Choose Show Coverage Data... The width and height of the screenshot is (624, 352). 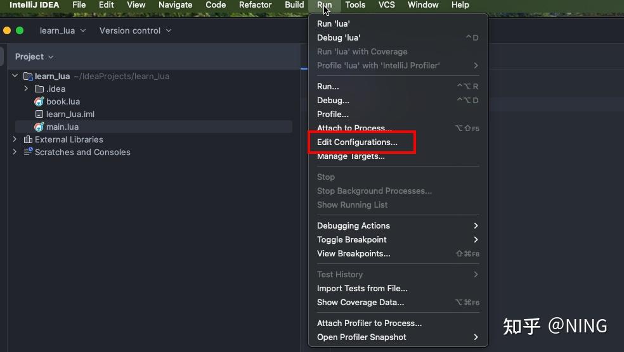(398, 303)
